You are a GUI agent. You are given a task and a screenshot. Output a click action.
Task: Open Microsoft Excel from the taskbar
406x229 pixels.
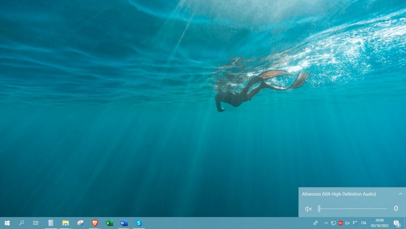click(109, 223)
